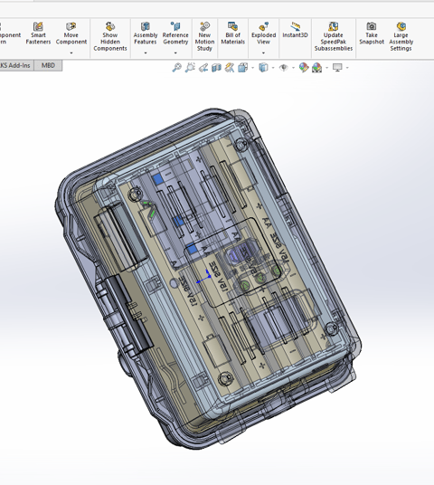Expand Display Style dropdown arrow

coord(273,68)
